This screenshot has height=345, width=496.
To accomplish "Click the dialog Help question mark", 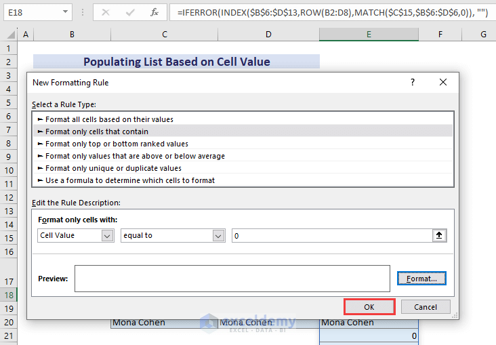I will point(413,82).
